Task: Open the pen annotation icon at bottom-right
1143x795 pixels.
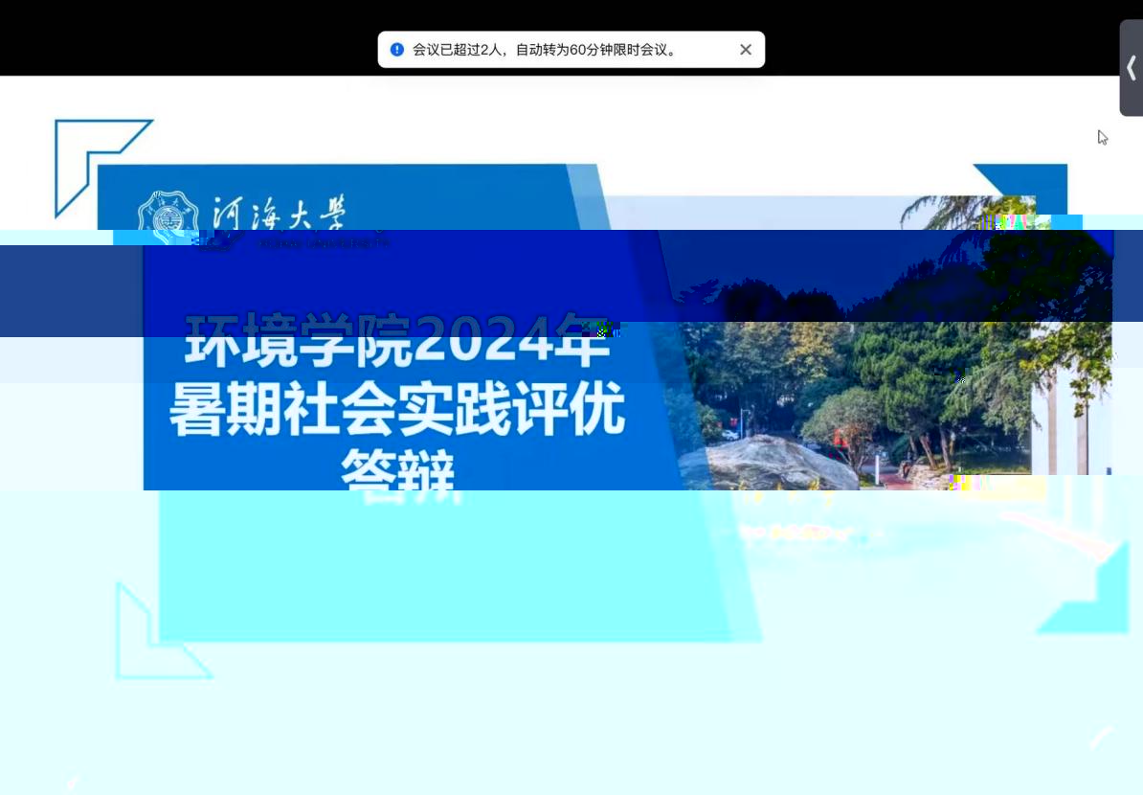Action: pyautogui.click(x=1103, y=738)
